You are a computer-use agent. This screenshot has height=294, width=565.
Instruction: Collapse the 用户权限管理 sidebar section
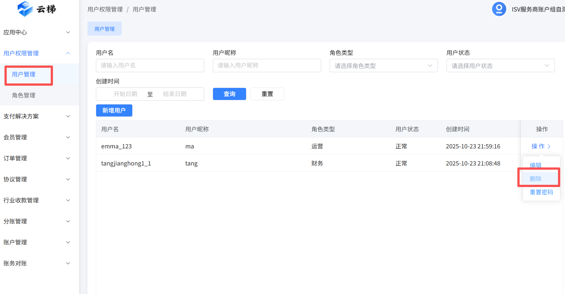(36, 53)
